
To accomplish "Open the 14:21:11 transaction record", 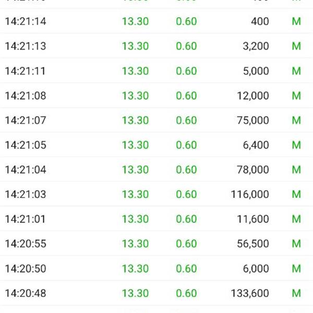I will [x=156, y=71].
